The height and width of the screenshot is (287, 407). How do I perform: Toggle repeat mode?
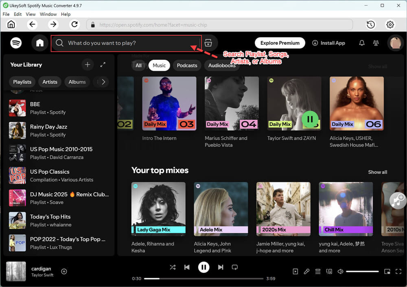[x=235, y=267]
